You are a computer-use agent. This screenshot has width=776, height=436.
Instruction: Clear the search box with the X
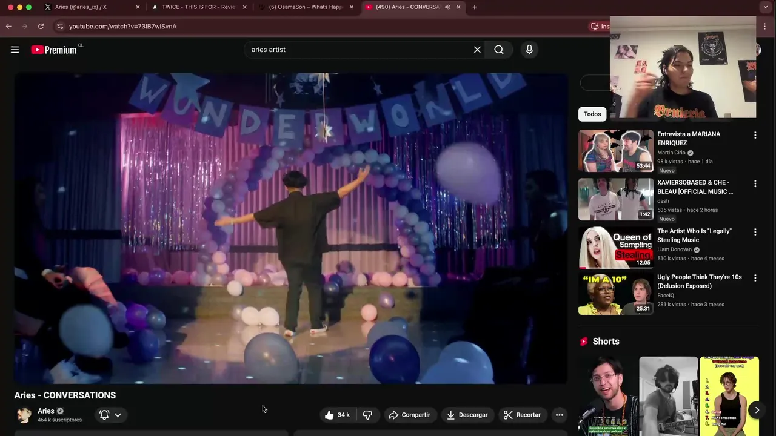click(x=477, y=50)
